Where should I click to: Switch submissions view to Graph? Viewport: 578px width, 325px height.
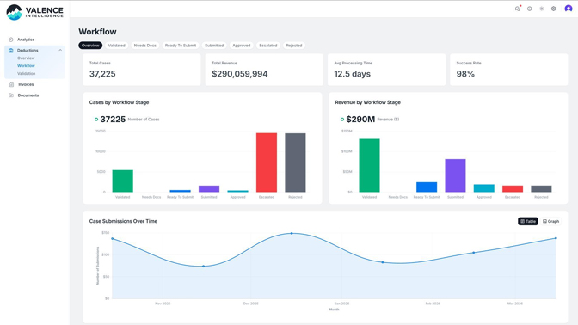pyautogui.click(x=550, y=221)
